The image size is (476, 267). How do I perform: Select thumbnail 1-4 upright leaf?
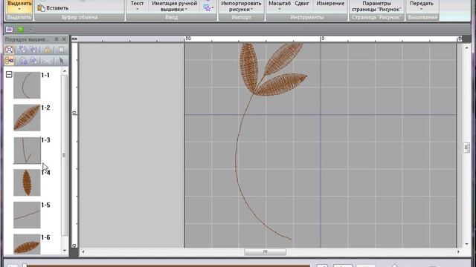tap(27, 182)
